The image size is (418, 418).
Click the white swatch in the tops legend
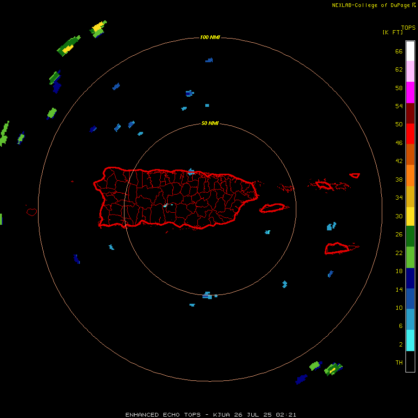coord(410,51)
